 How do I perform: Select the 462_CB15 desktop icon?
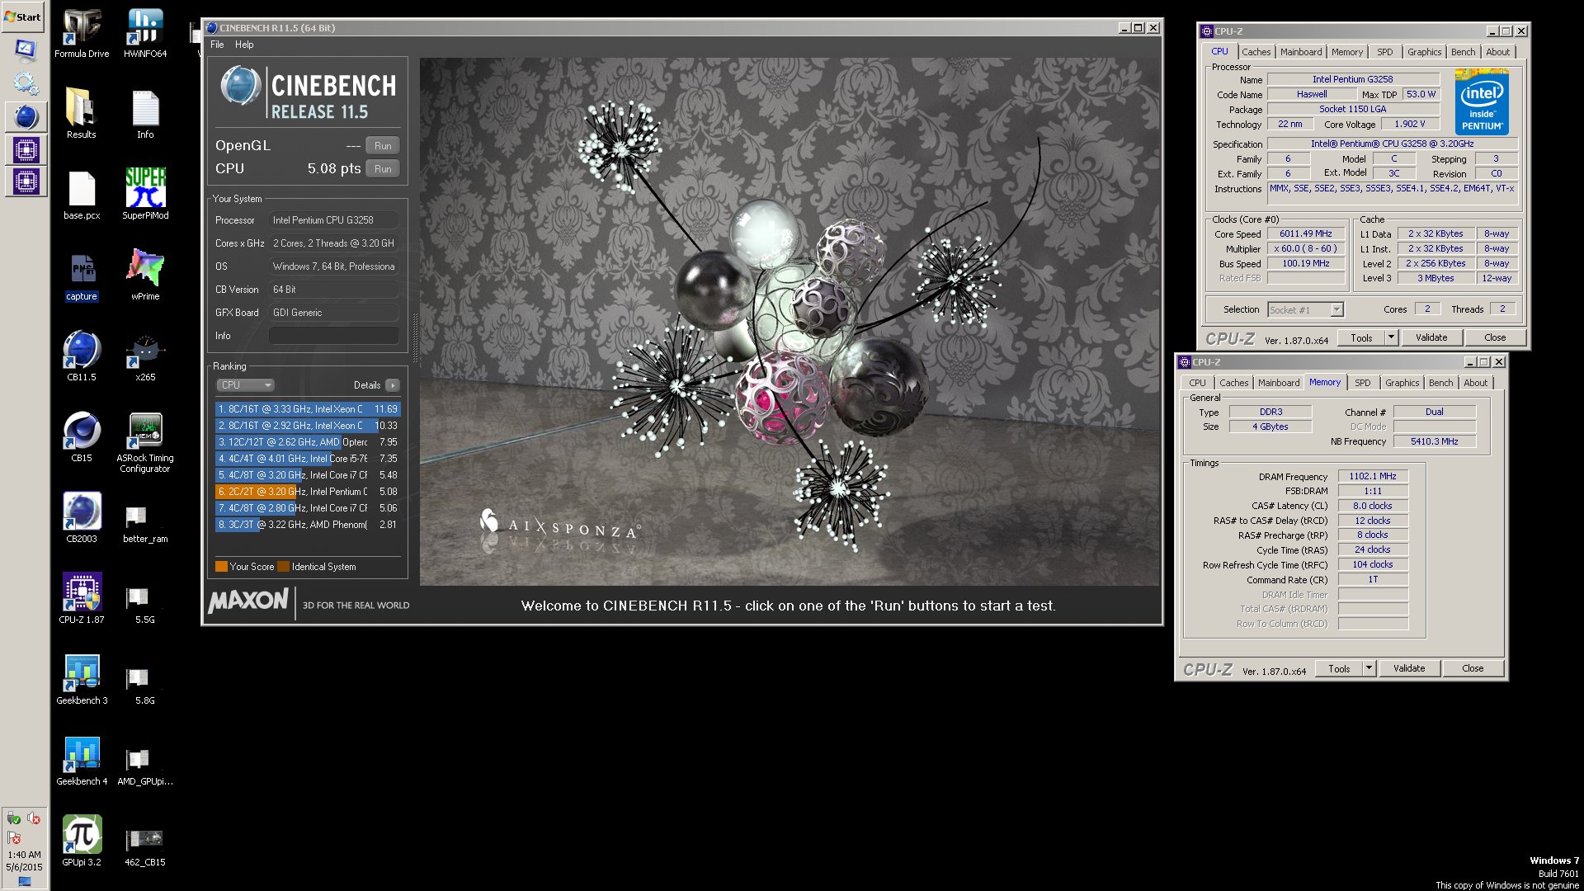point(145,848)
